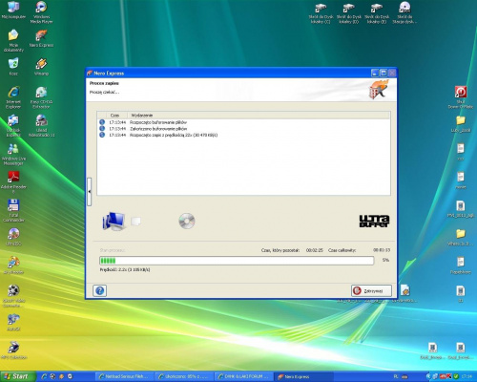Screen dimensions: 477x382
Task: Open Windows Live Messenger shortcut
Action: coord(13,155)
